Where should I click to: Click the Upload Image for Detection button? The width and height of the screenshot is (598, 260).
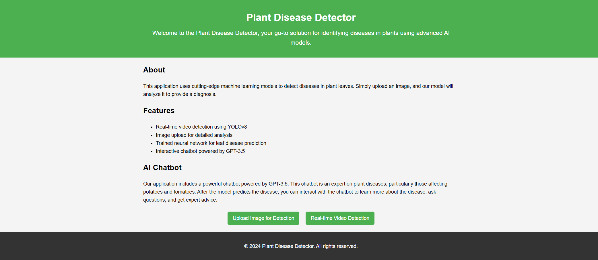(x=263, y=218)
